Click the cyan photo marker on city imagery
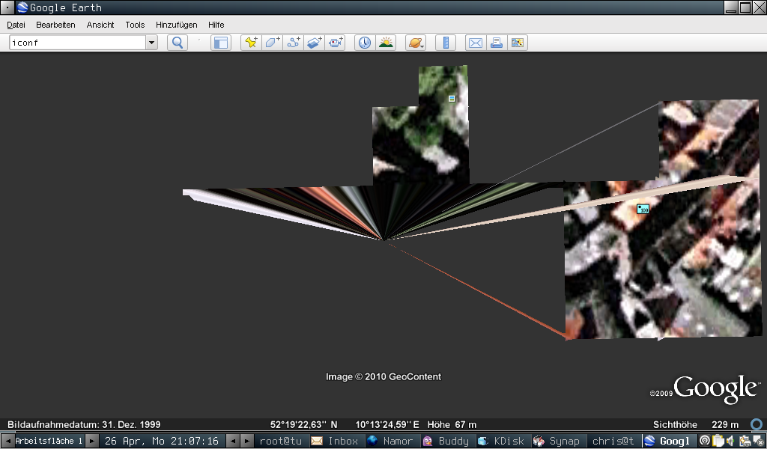The height and width of the screenshot is (449, 767). coord(643,209)
